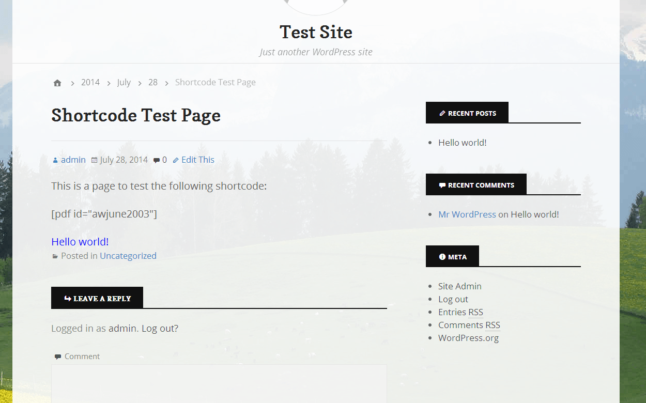Open the Entries RSS feed link
646x403 pixels.
[460, 312]
